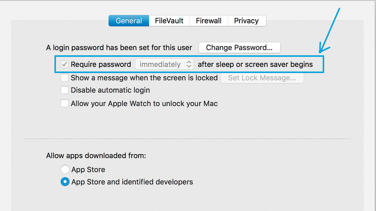Click 'after sleep or screen saver begins' text

tap(255, 64)
